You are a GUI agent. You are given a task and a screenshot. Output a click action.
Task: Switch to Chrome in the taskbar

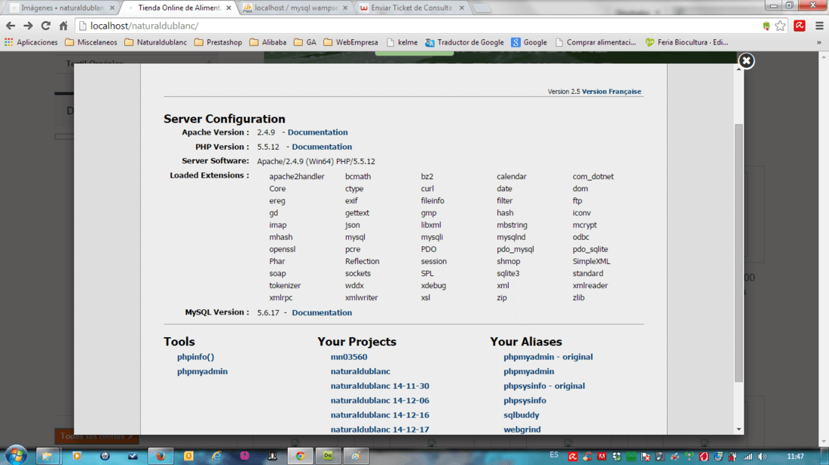point(300,456)
